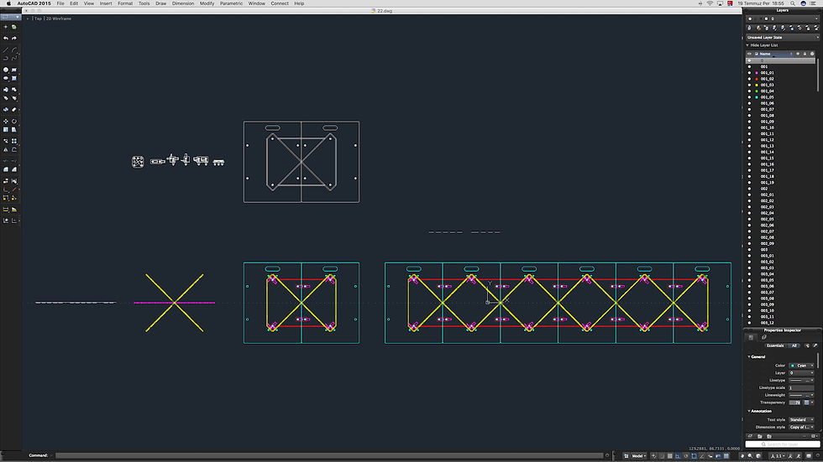This screenshot has height=462, width=823.
Task: Open the Layer dropdown in Properties Inspector
Action: (801, 373)
